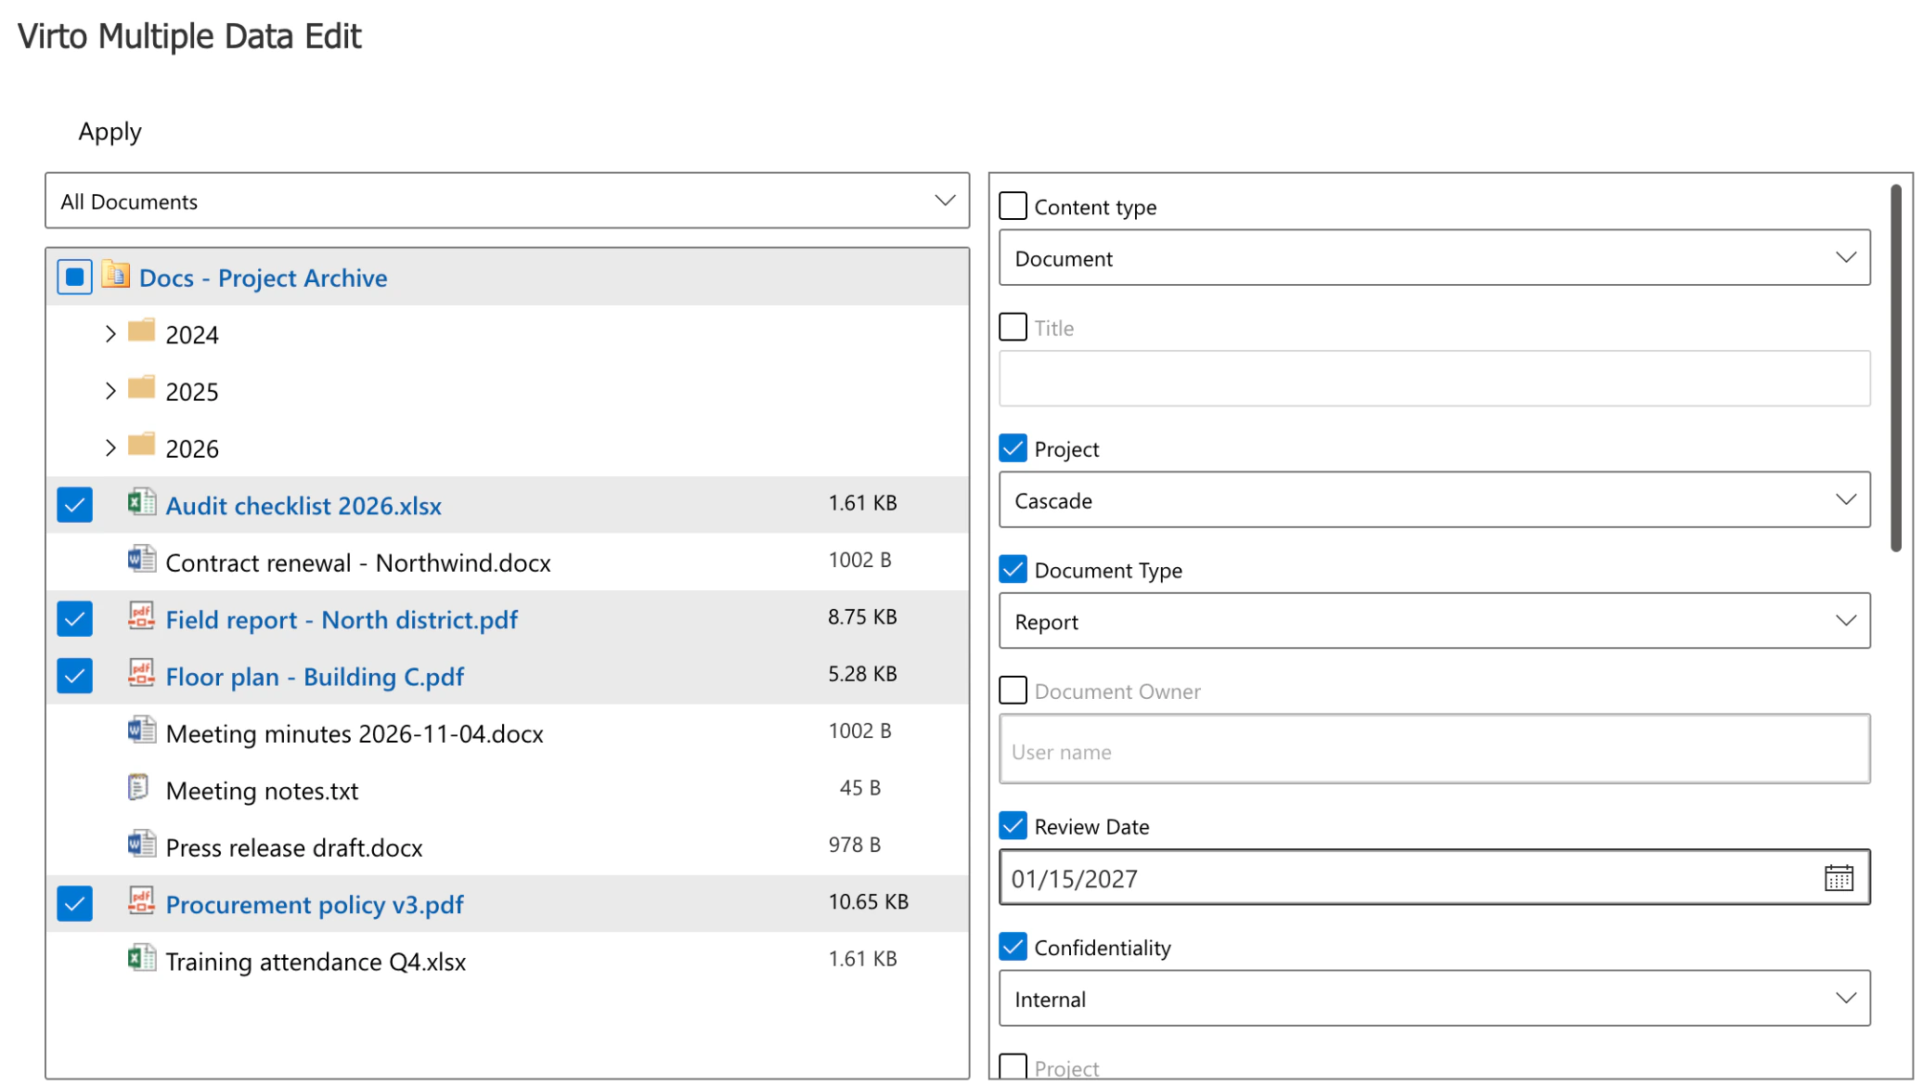Select the Contract renewal - Northwind.docx row
The width and height of the screenshot is (1923, 1086).
pyautogui.click(x=507, y=562)
